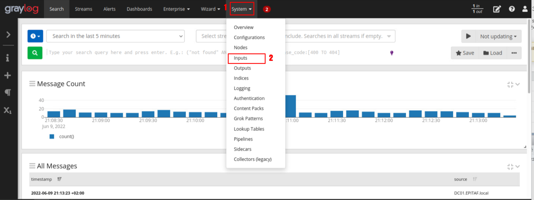The image size is (534, 200).
Task: Open the Enterprise menu dropdown
Action: tap(176, 9)
